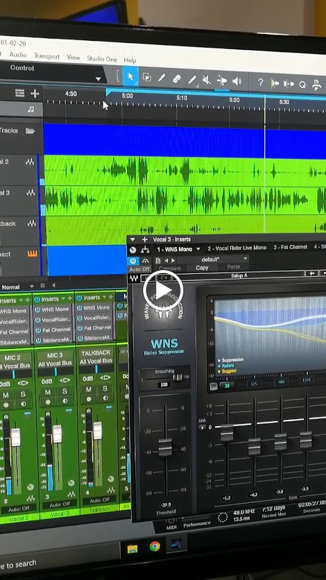The image size is (326, 580).
Task: Open the Chrome icon in Windows taskbar
Action: coord(155,546)
